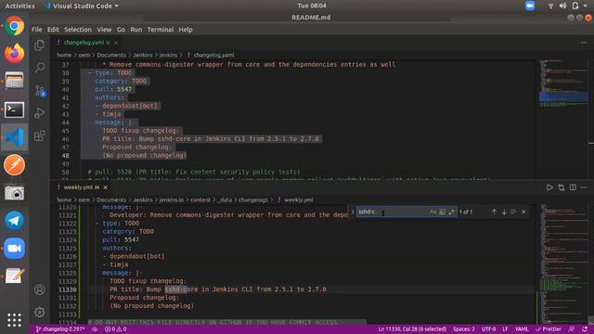Click Prettier in status bar

549,329
